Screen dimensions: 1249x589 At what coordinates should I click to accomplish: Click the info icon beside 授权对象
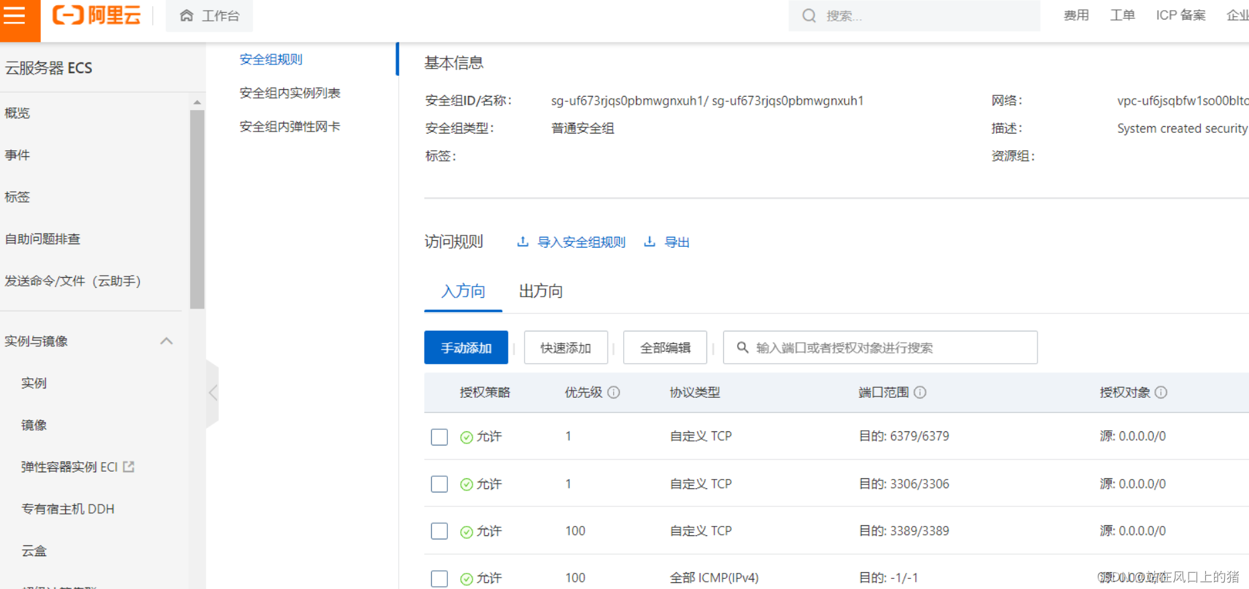click(1161, 392)
